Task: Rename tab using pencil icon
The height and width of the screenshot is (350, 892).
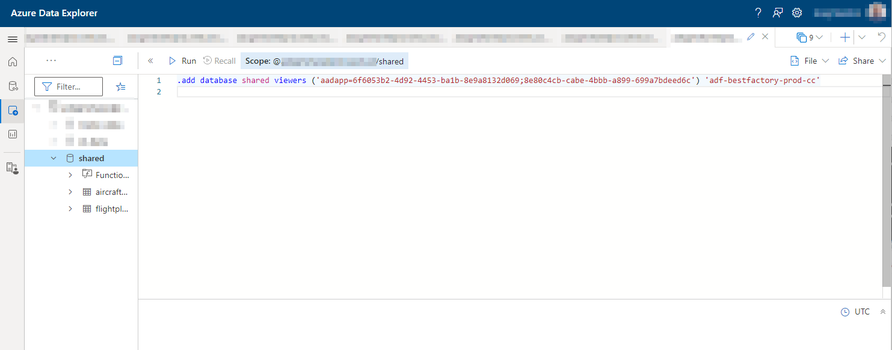Action: point(751,37)
